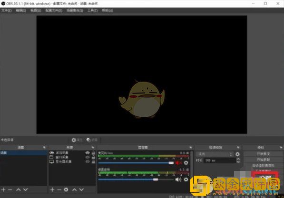Increase transition duration with up arrow
284x198 pixels.
pos(238,159)
